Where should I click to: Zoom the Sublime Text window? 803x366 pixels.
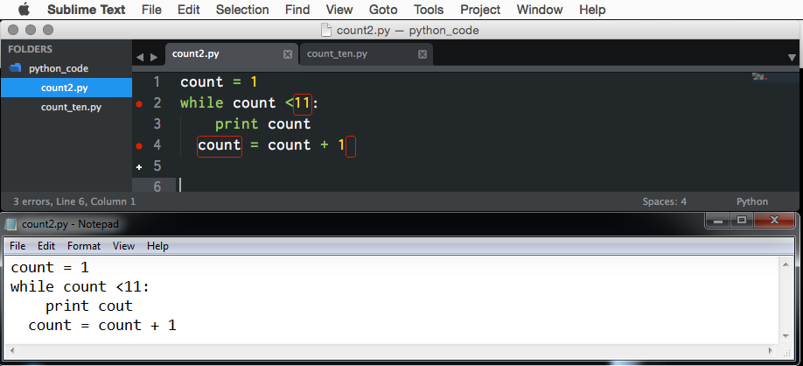click(x=47, y=31)
